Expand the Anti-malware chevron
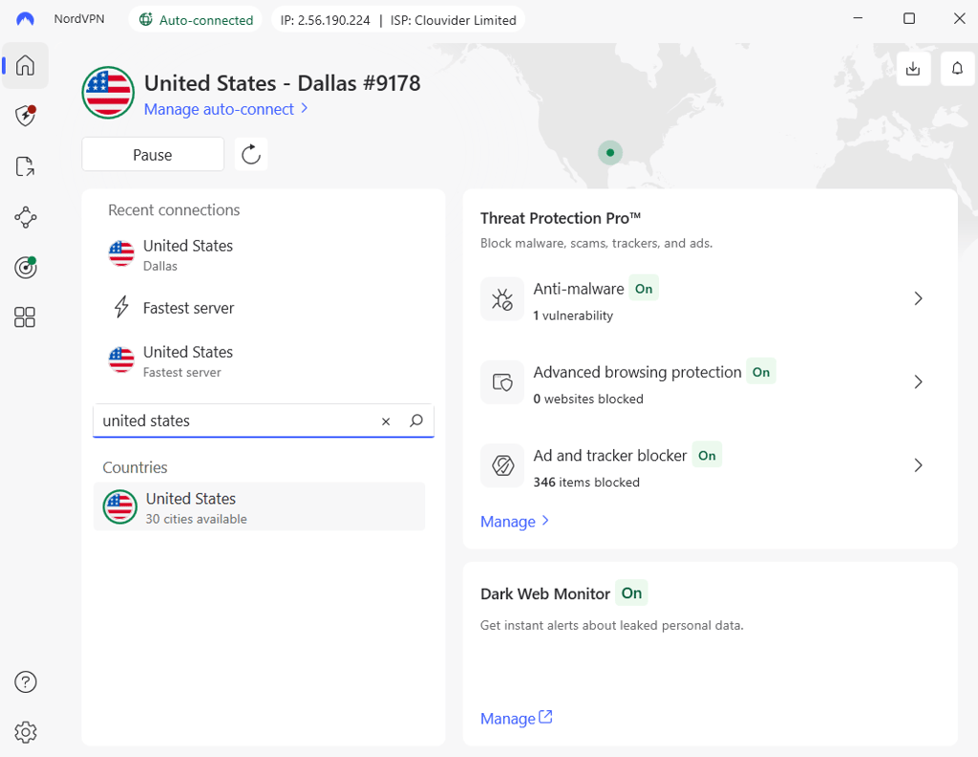Image resolution: width=978 pixels, height=757 pixels. pyautogui.click(x=918, y=299)
